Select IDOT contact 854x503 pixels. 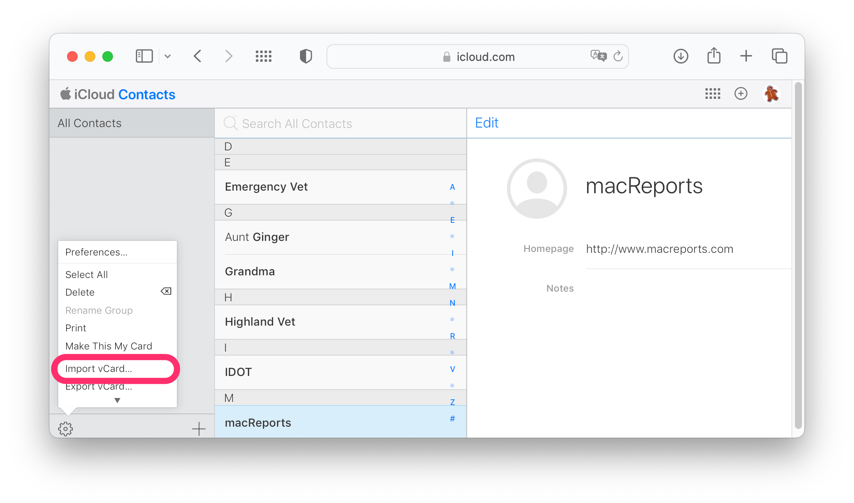341,372
